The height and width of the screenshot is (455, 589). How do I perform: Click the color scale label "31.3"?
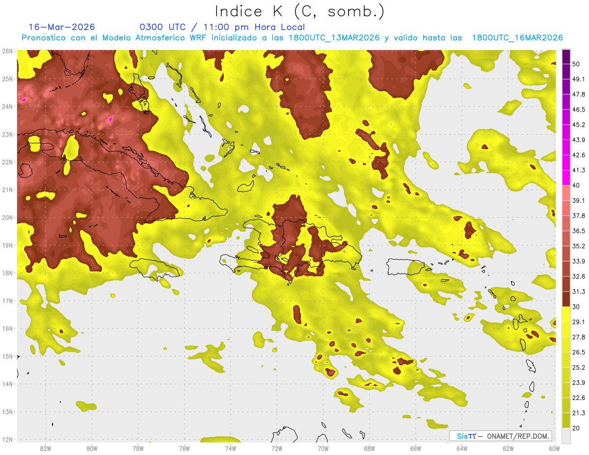point(578,292)
